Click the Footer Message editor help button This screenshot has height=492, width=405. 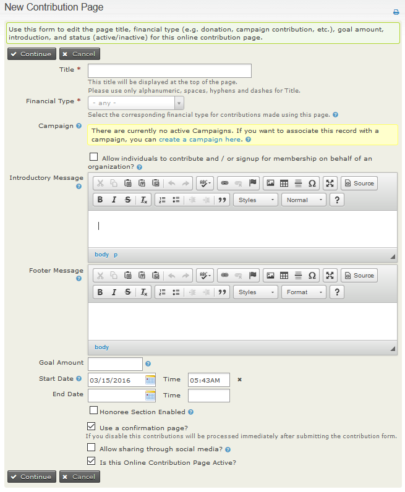tap(336, 292)
